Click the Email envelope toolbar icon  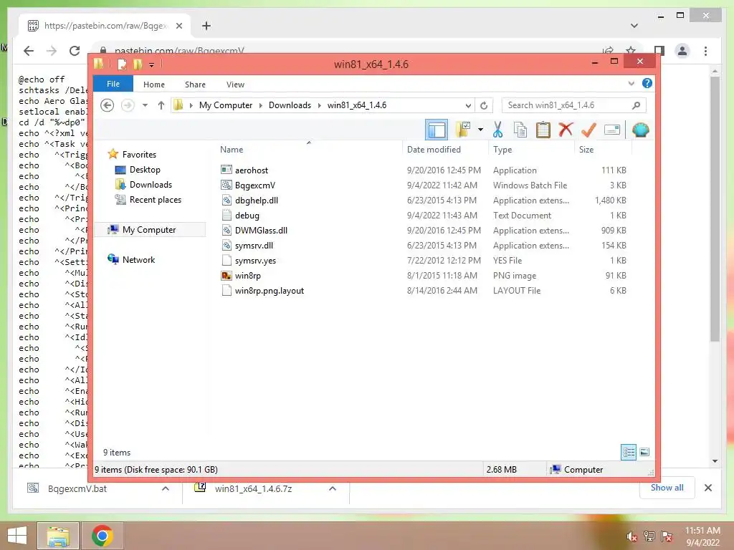tap(612, 130)
